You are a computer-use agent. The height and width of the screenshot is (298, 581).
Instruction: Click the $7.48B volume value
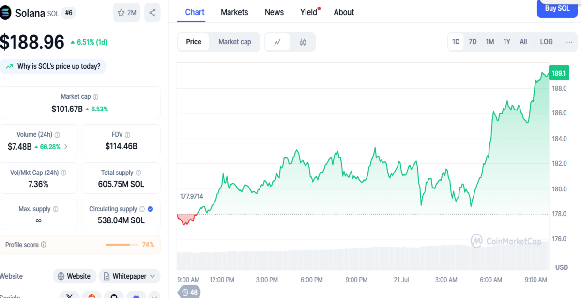click(19, 147)
